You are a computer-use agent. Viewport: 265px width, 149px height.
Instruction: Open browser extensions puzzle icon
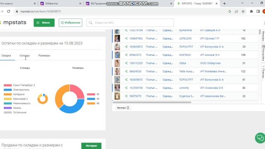coord(251,11)
